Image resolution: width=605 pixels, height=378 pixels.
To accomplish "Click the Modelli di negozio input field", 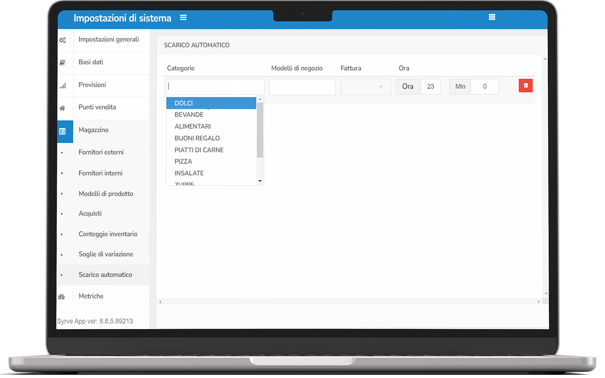I will click(302, 87).
